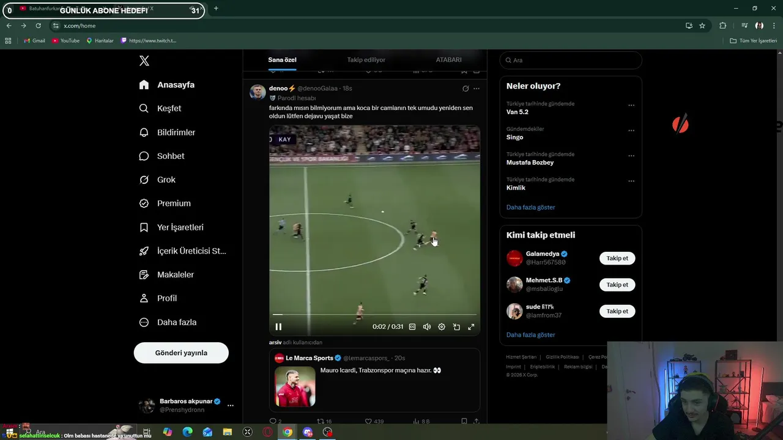Open options for Singo trend
The height and width of the screenshot is (440, 783).
631,130
